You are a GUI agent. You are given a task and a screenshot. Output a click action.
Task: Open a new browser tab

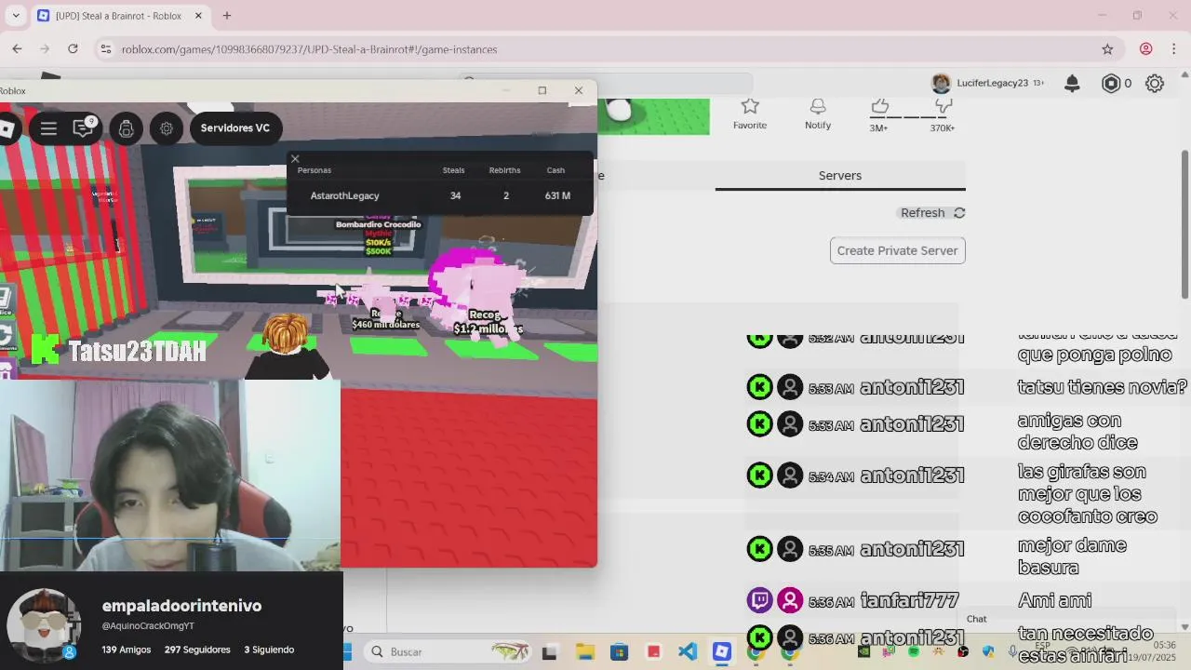tap(227, 16)
